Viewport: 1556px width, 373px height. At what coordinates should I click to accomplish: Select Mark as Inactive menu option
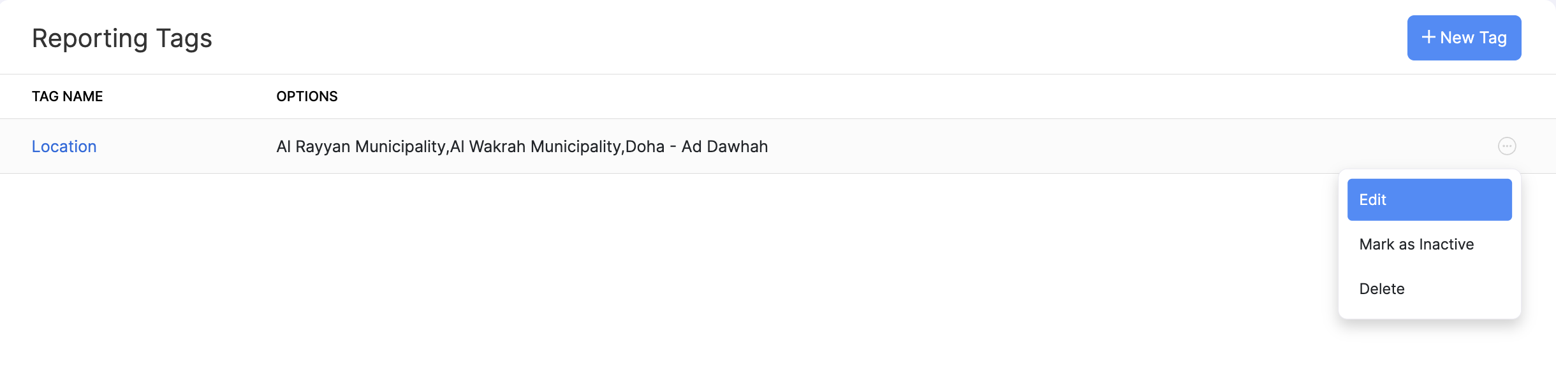tap(1416, 244)
